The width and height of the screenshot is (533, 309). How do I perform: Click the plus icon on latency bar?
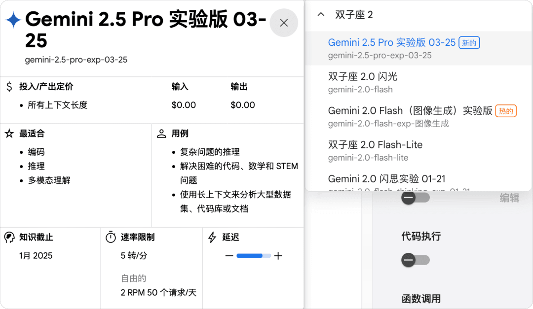point(278,256)
